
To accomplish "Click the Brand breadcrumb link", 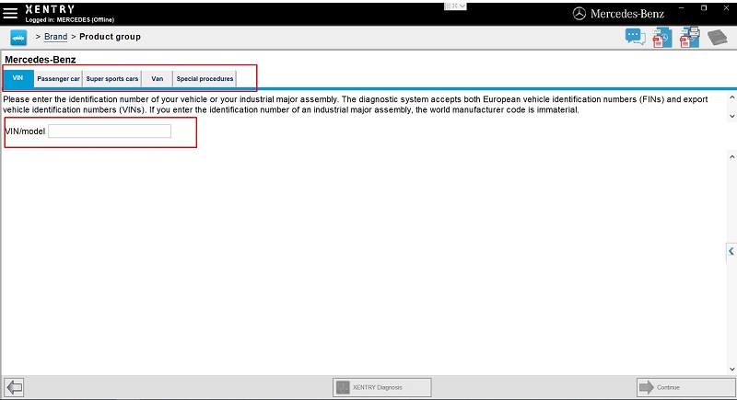I will point(55,37).
